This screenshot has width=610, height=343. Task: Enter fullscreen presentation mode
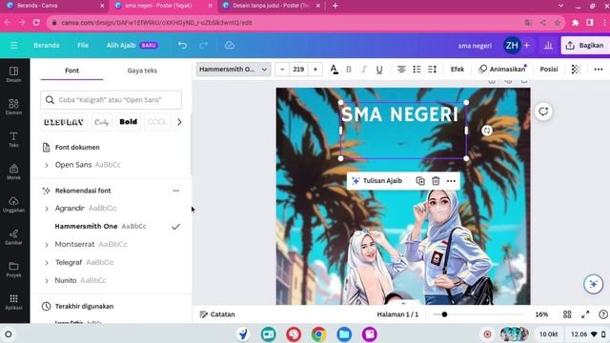point(585,314)
